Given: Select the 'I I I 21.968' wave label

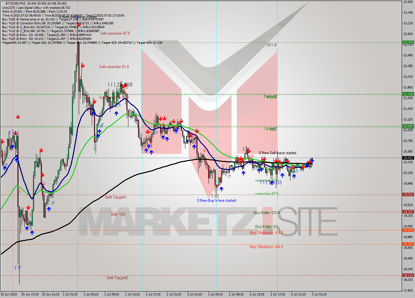Looking at the screenshot, I should [x=120, y=85].
